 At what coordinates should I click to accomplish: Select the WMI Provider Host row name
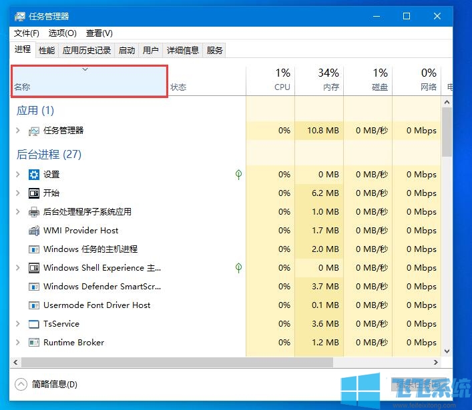tap(81, 231)
